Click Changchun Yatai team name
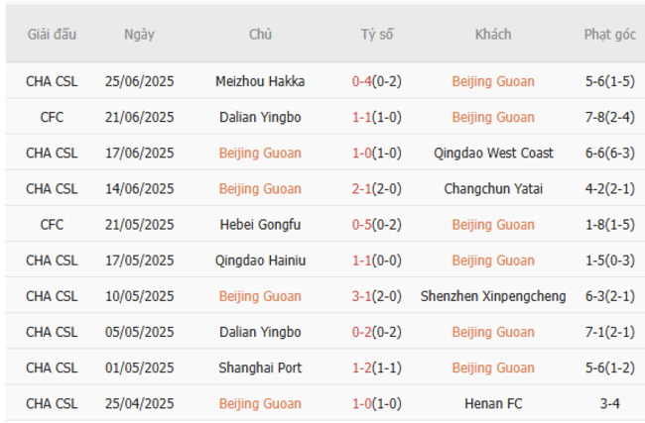The image size is (645, 423). pos(493,189)
